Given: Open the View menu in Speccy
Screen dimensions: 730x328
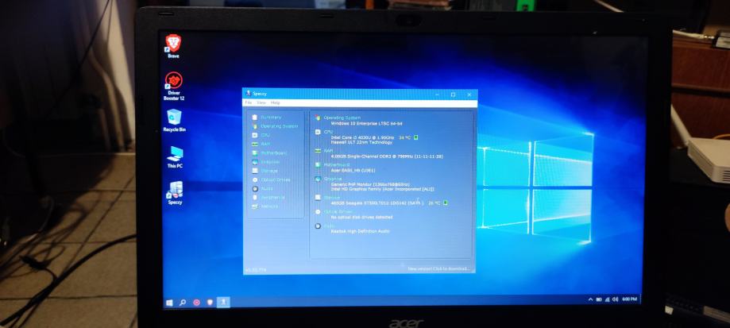Looking at the screenshot, I should coord(261,102).
